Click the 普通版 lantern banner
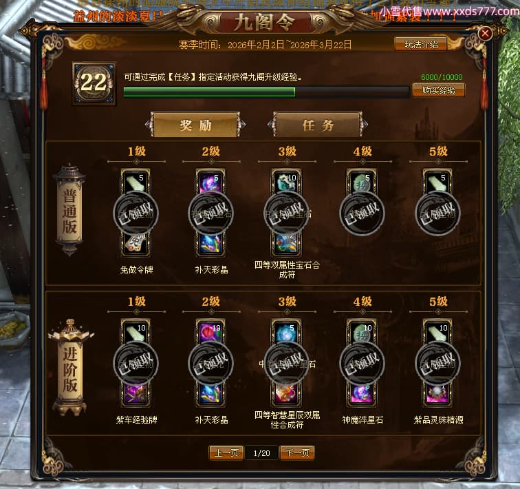The height and width of the screenshot is (489, 520). point(69,210)
